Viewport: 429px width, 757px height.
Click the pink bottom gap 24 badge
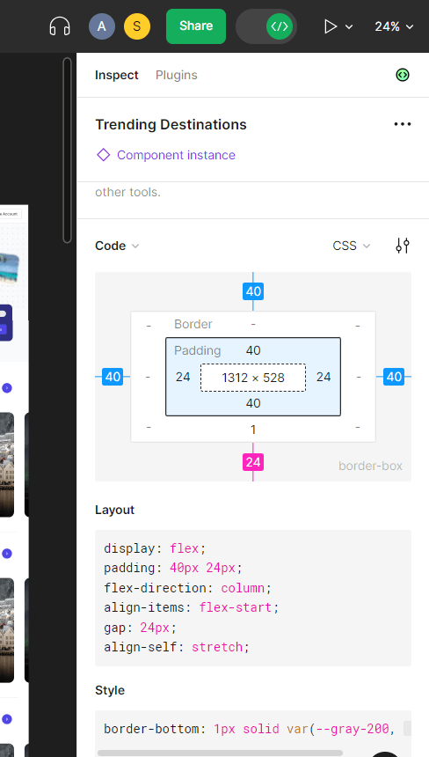click(253, 462)
